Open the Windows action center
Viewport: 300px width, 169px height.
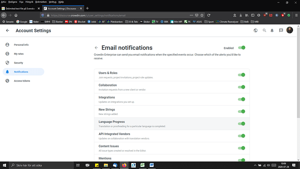[294, 165]
